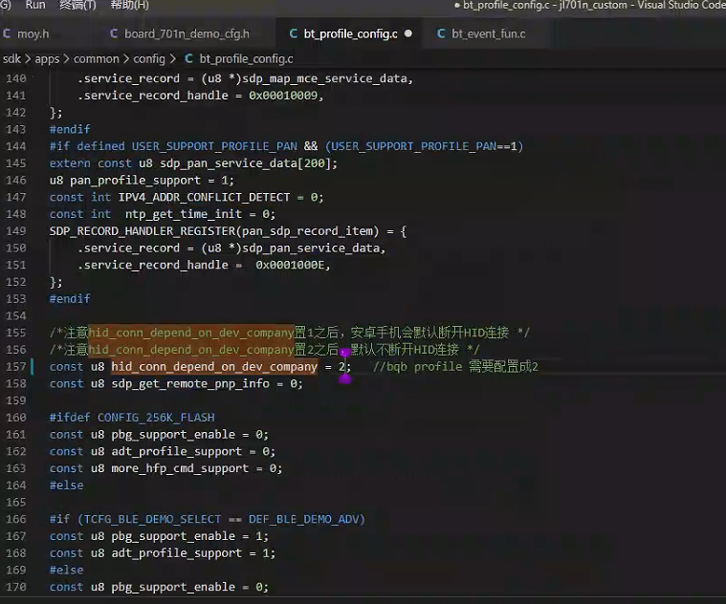Viewport: 726px width, 604px height.
Task: Open sdk breadcrumb segment
Action: [x=11, y=58]
